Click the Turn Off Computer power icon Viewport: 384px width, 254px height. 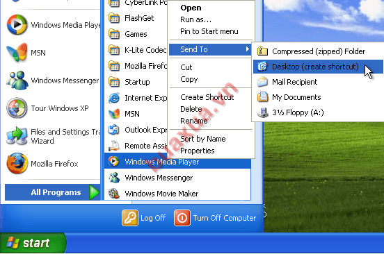coord(182,218)
